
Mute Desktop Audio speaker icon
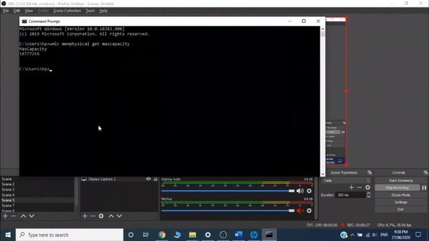pyautogui.click(x=300, y=191)
